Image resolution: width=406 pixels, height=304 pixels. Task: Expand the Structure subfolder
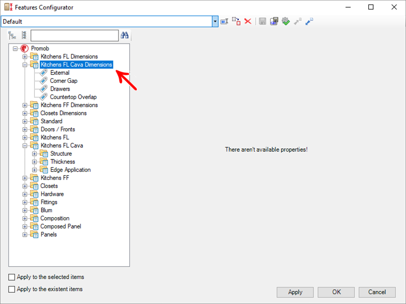pyautogui.click(x=34, y=154)
